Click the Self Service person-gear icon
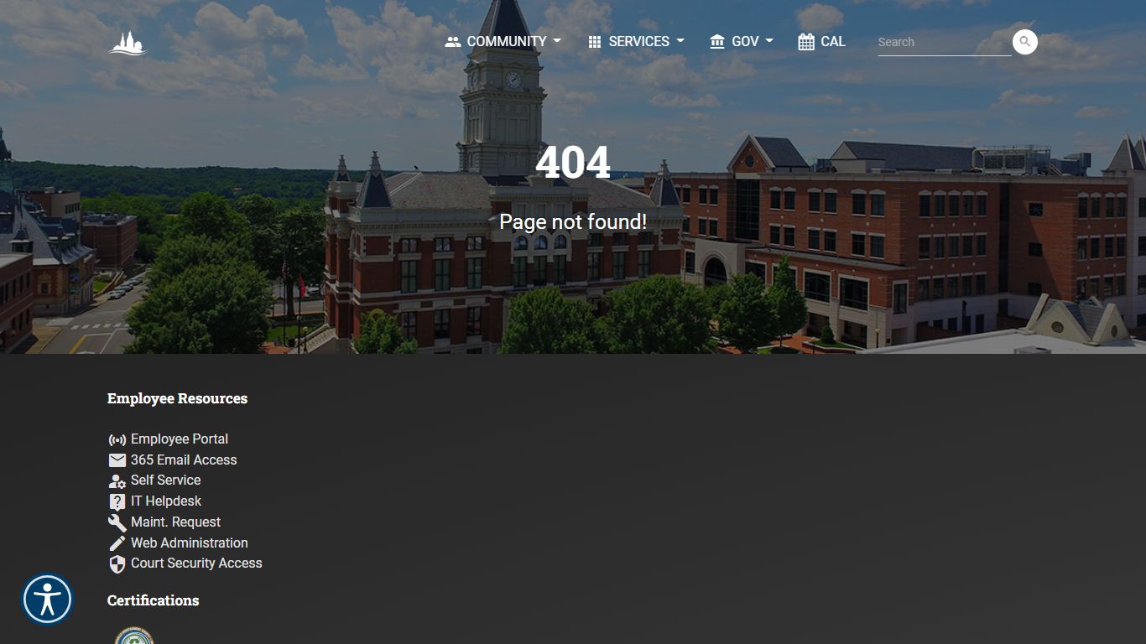1146x644 pixels. [117, 481]
